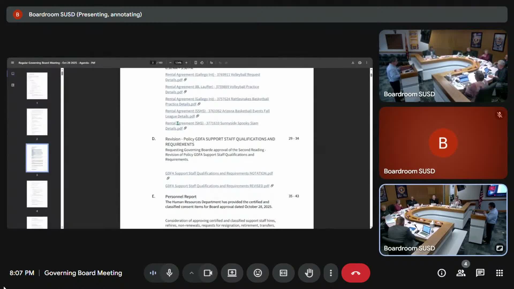Open the in-call chat panel
This screenshot has height=289, width=514.
click(480, 273)
